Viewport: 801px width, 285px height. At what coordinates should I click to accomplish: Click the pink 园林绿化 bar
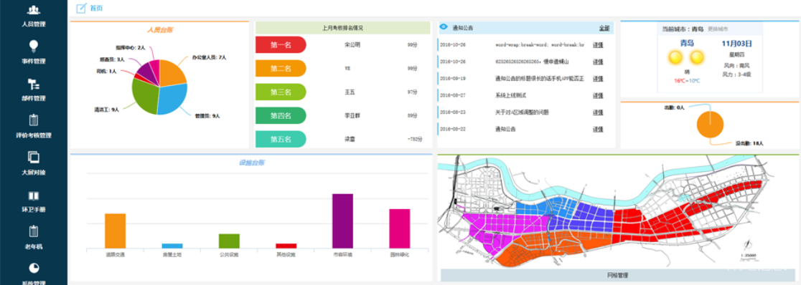pyautogui.click(x=400, y=228)
